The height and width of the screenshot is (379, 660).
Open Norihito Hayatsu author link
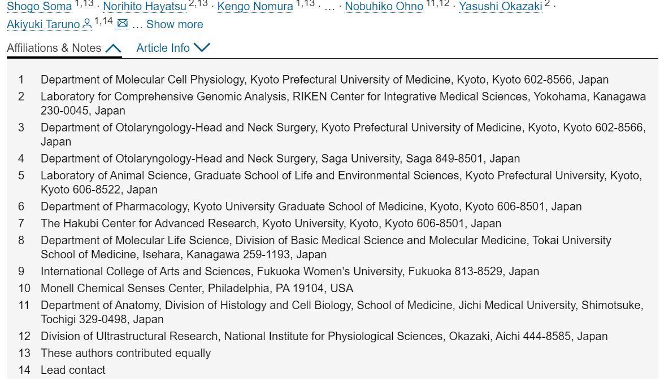(145, 6)
